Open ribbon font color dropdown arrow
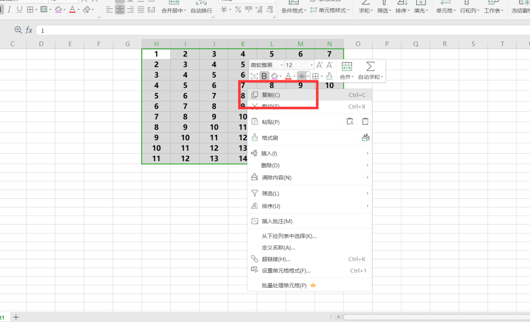Image resolution: width=530 pixels, height=322 pixels. point(79,10)
